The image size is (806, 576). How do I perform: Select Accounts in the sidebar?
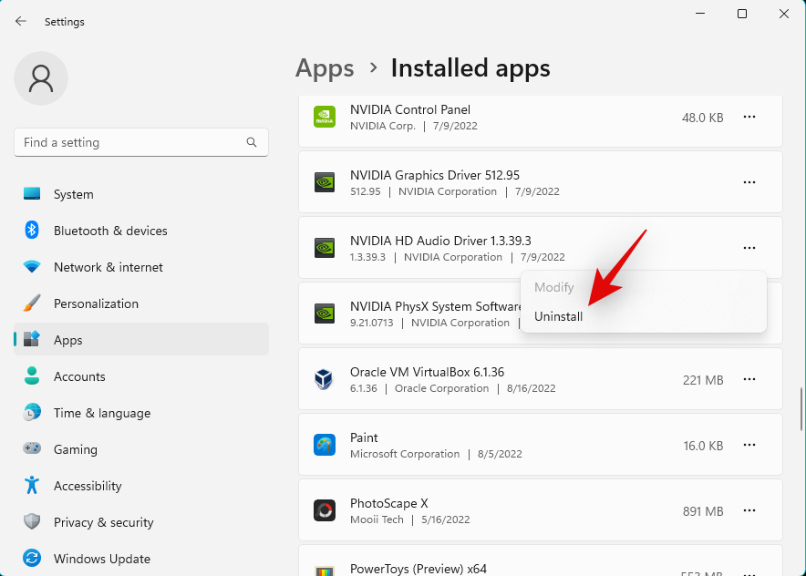(79, 376)
